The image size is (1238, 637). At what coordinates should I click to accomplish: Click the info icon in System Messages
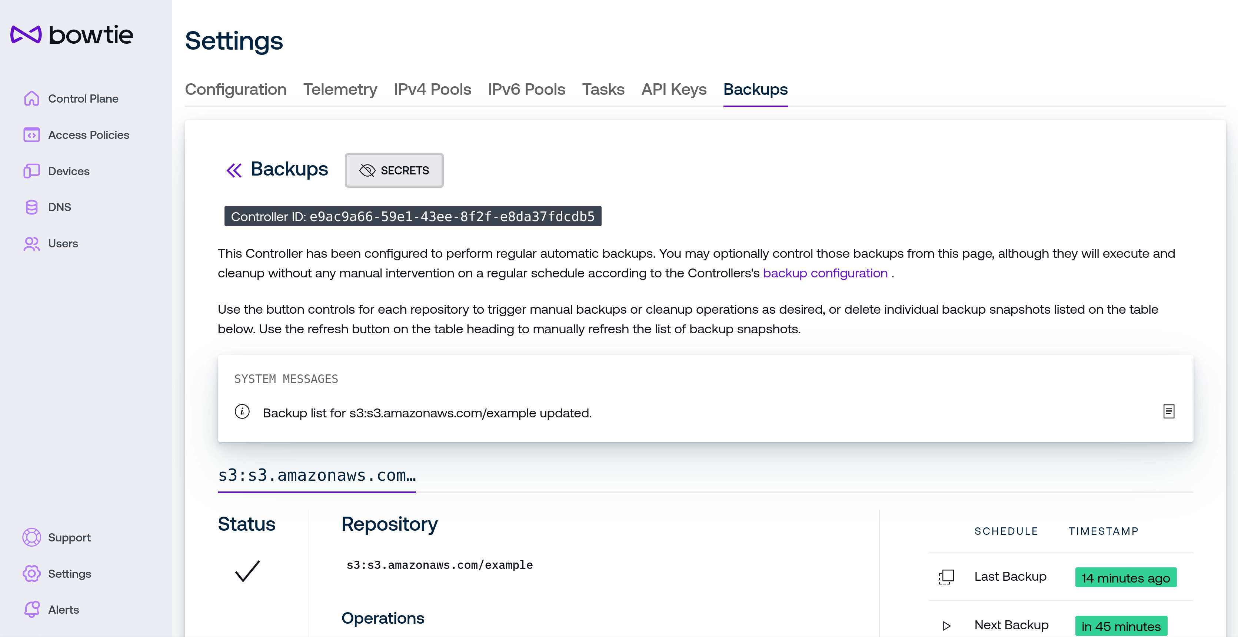tap(242, 412)
